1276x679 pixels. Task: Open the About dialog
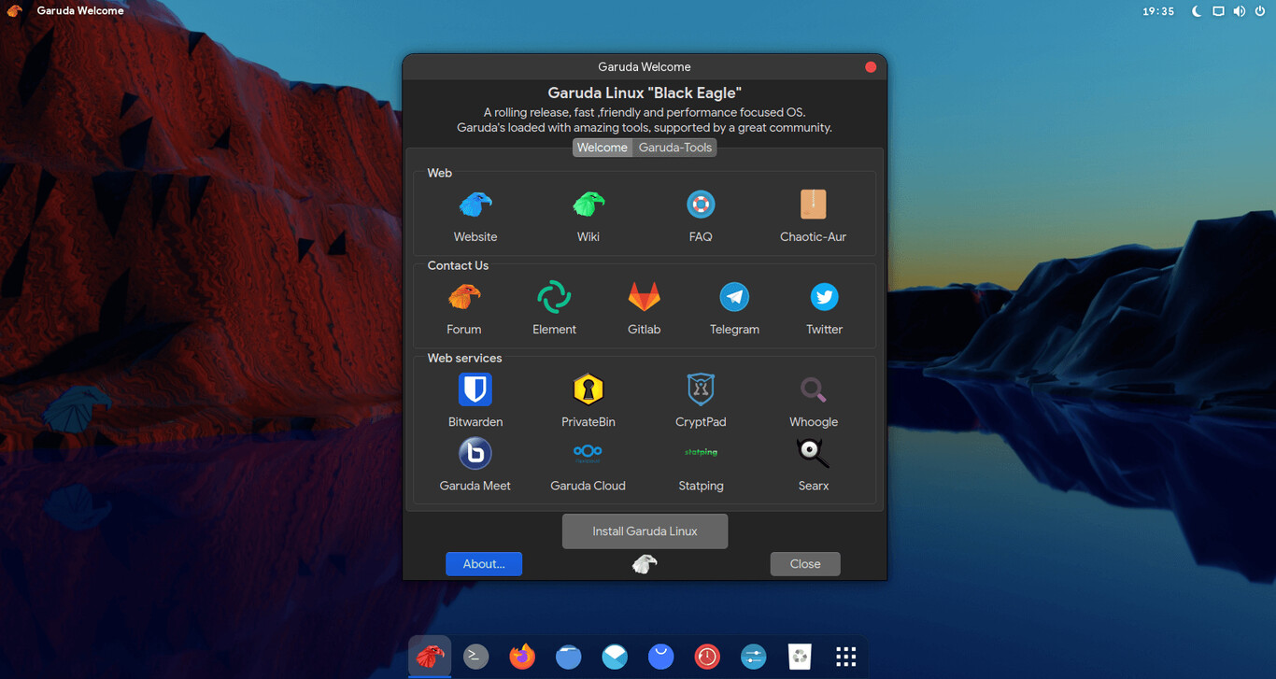[x=484, y=564]
